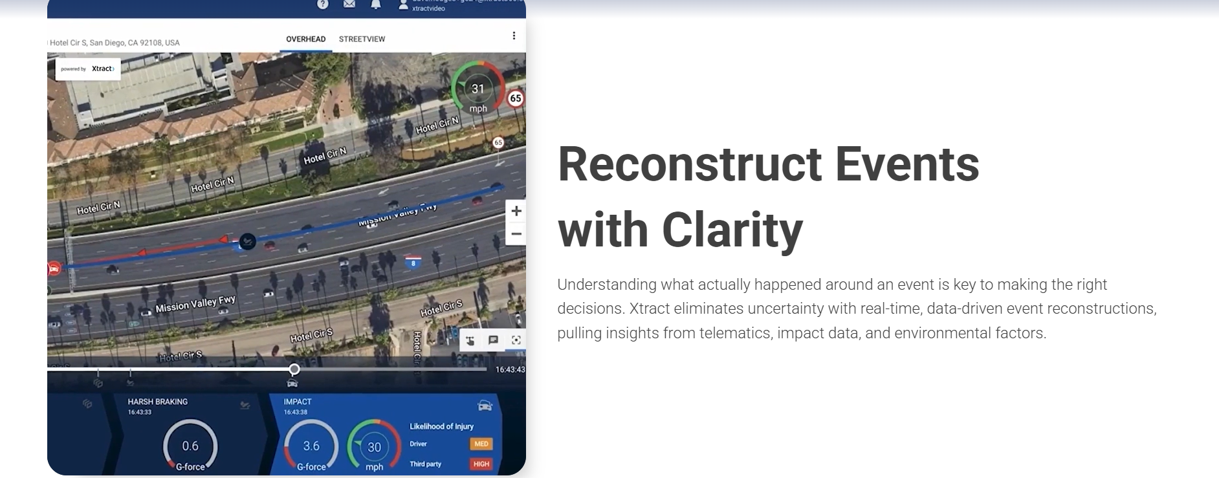The width and height of the screenshot is (1219, 478).
Task: Click the timeline playback slider handle
Action: (x=294, y=369)
